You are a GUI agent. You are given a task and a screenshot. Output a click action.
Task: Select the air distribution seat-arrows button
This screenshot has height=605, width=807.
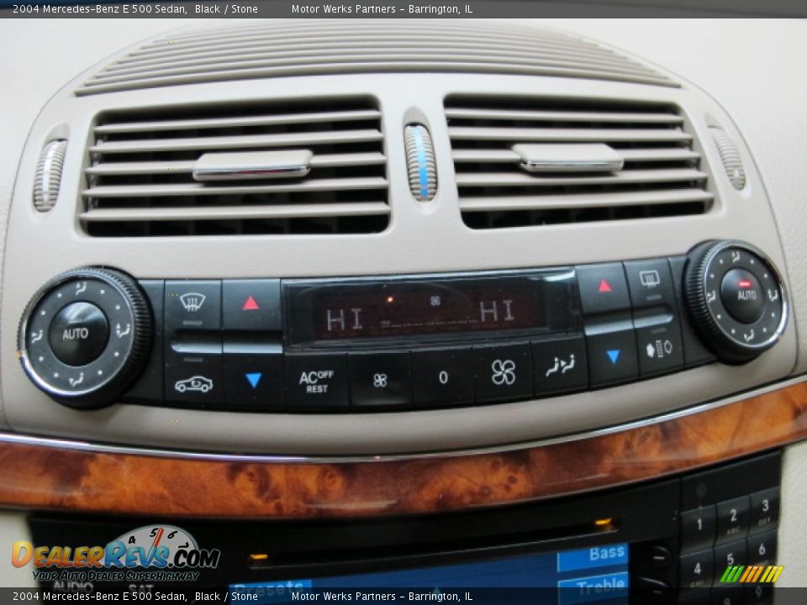(560, 366)
